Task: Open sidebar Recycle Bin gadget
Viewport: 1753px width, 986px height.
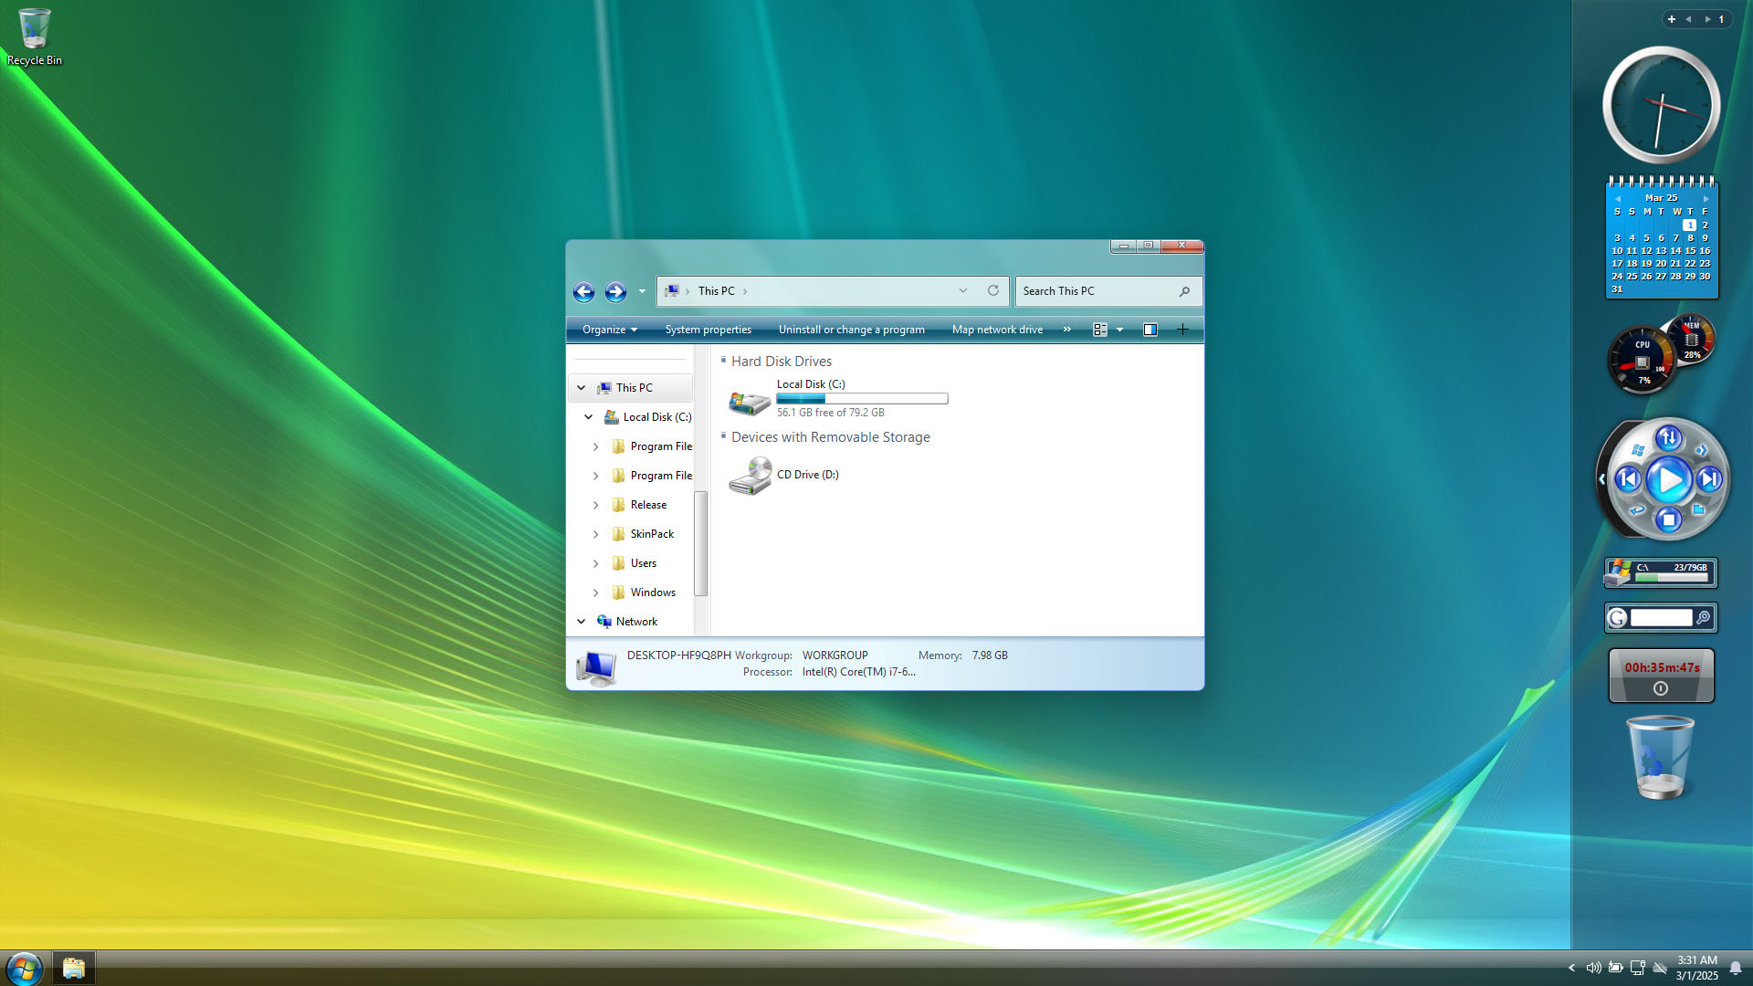Action: point(1660,758)
